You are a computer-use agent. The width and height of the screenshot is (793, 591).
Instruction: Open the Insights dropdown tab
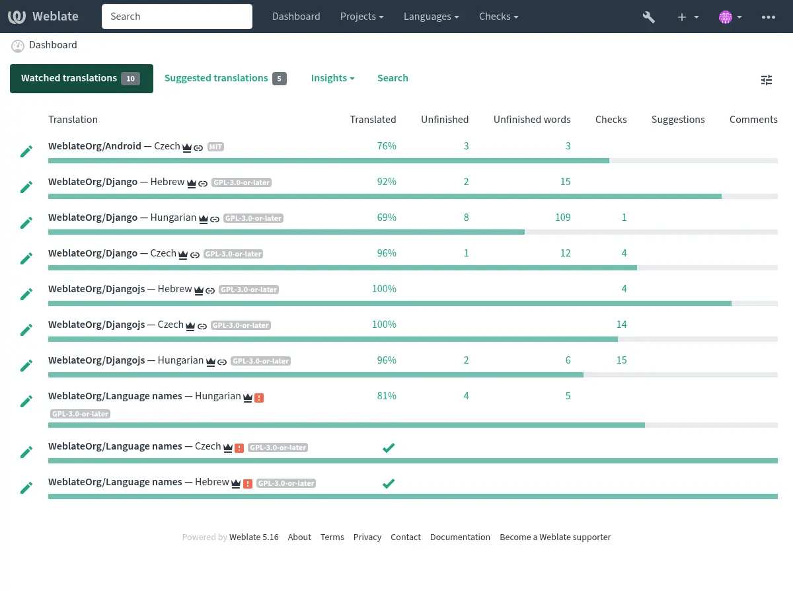pos(332,78)
